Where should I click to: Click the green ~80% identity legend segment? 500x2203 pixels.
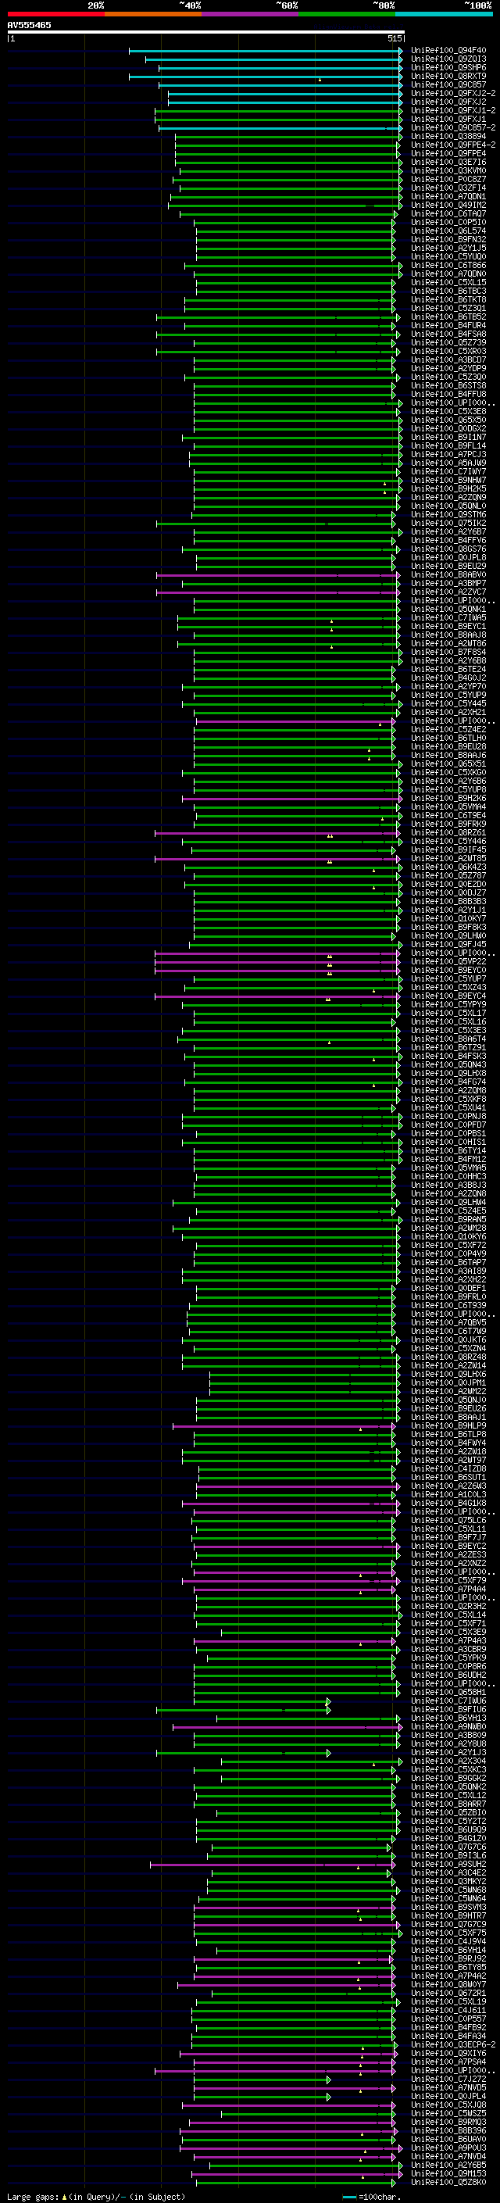click(x=347, y=15)
